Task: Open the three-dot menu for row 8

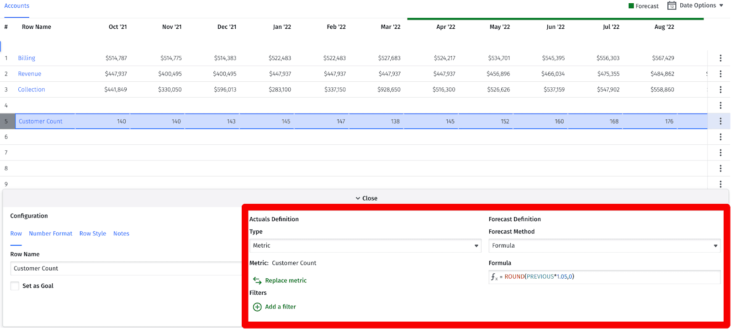Action: [x=720, y=168]
